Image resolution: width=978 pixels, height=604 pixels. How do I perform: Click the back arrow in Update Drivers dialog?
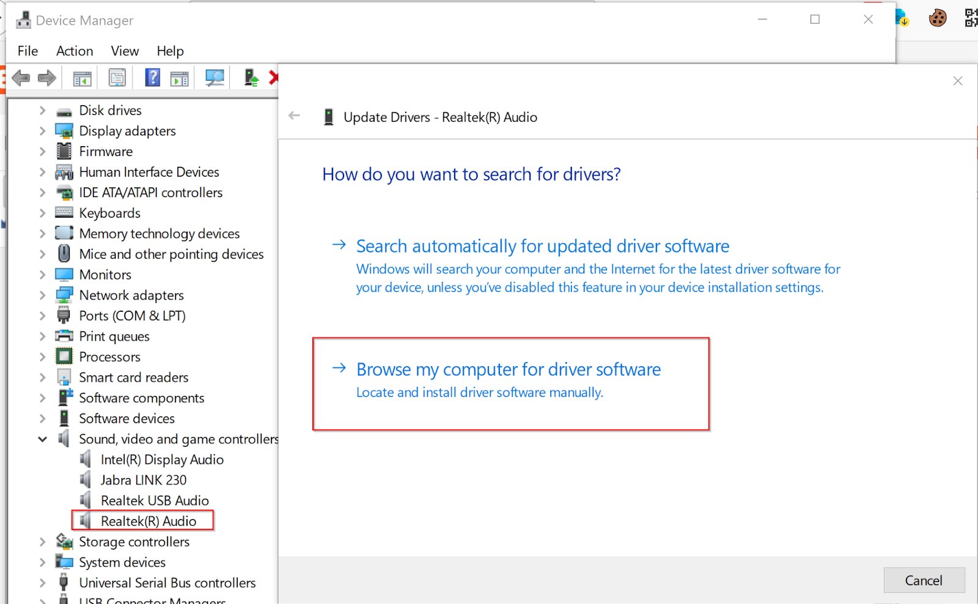click(294, 116)
